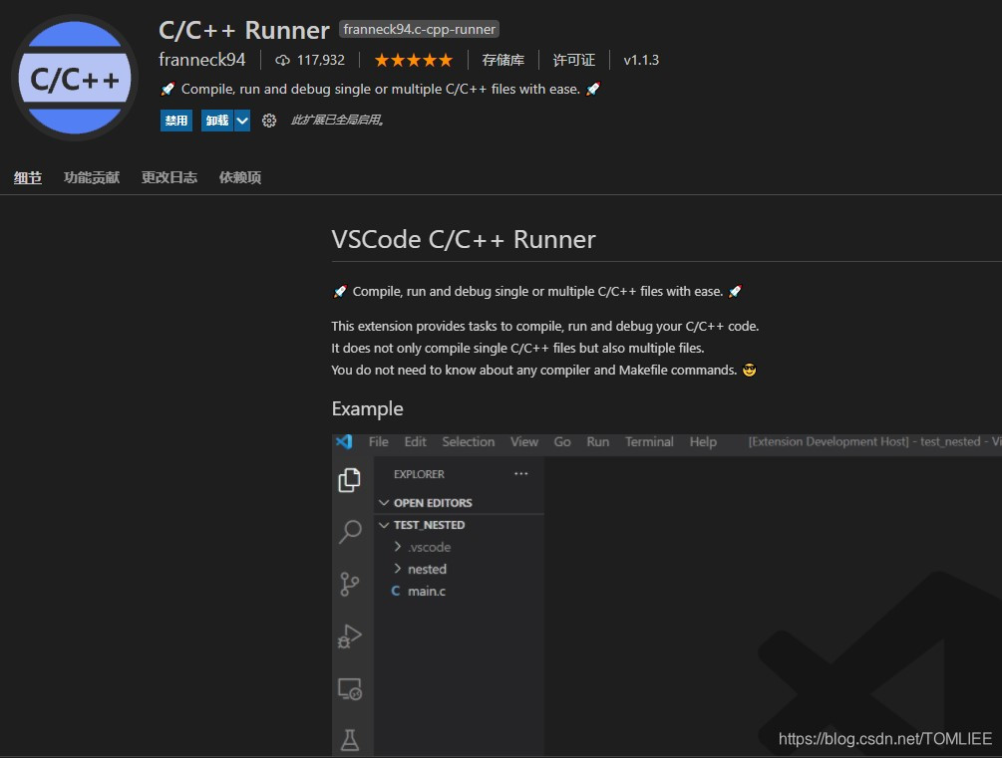1002x758 pixels.
Task: Click the 此扩展已全局启用 status text
Action: pyautogui.click(x=338, y=121)
